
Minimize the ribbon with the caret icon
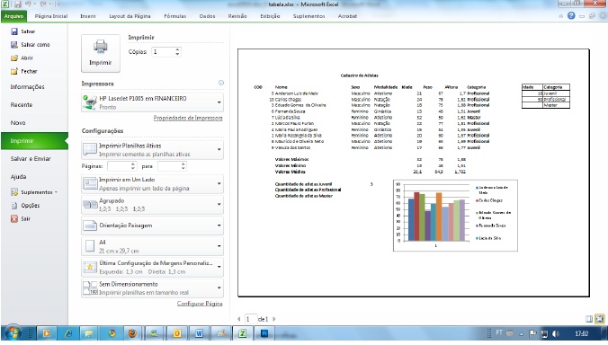point(560,16)
